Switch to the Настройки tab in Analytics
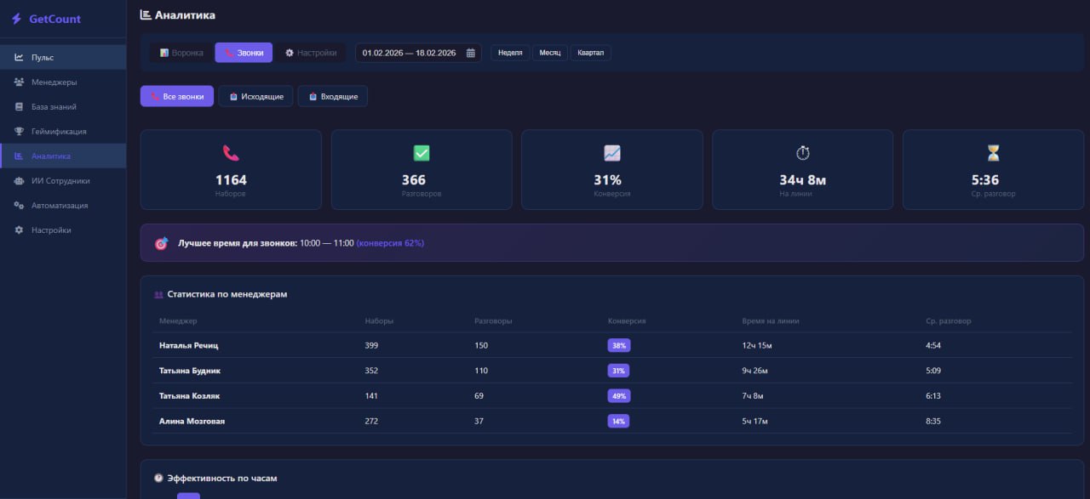The height and width of the screenshot is (499, 1090). click(x=311, y=53)
